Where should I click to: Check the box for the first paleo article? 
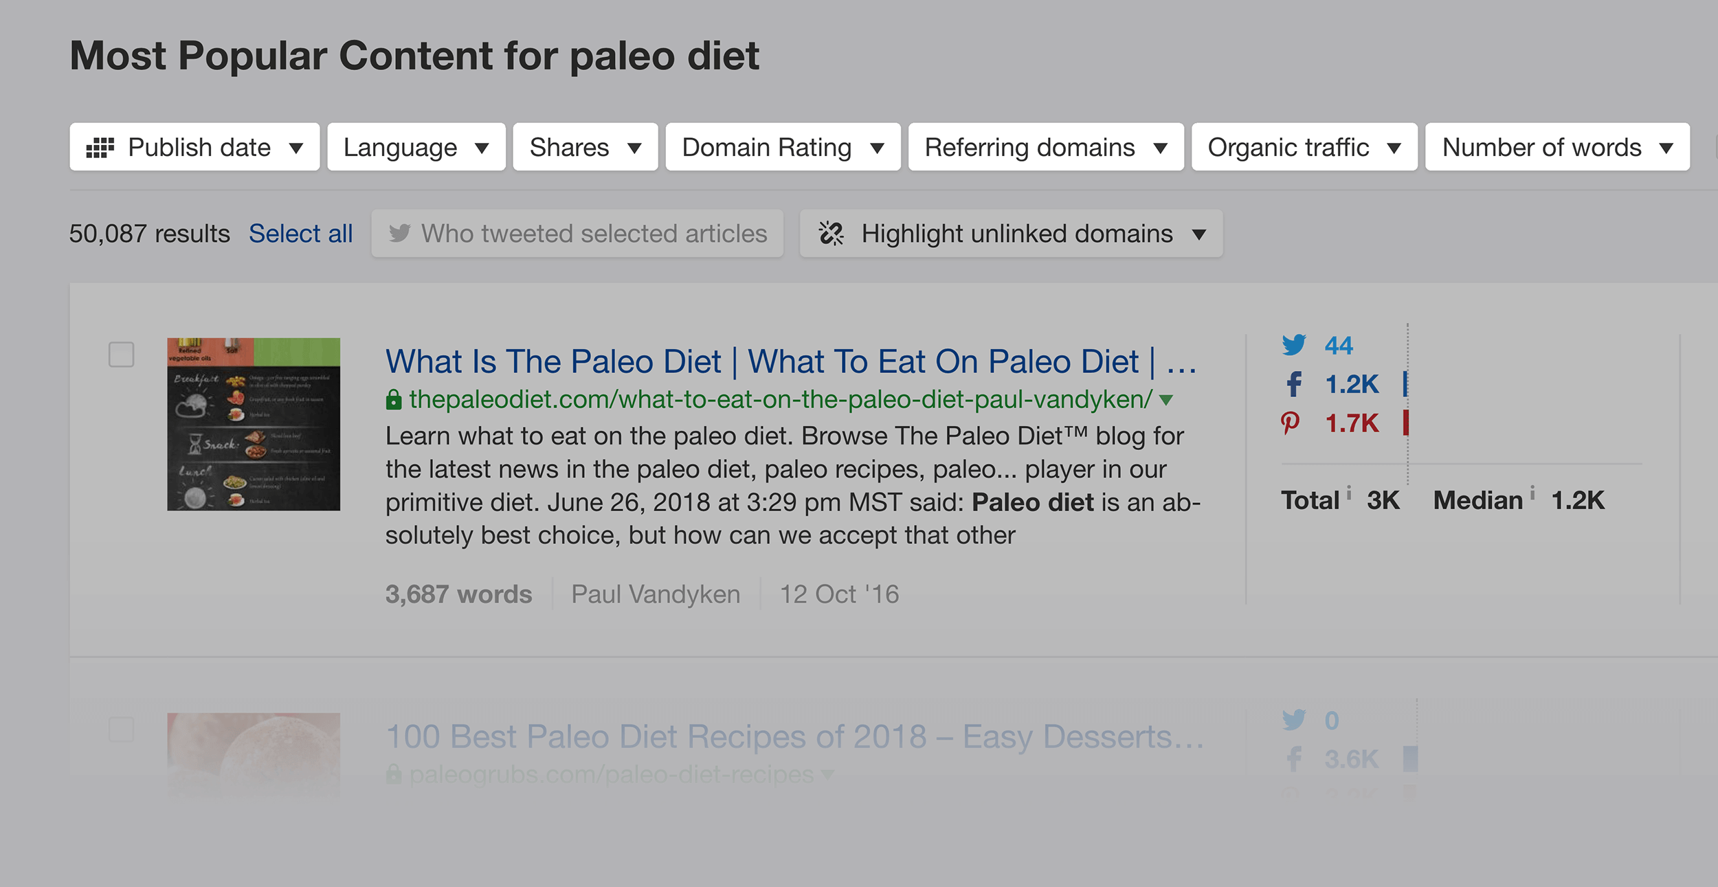122,355
